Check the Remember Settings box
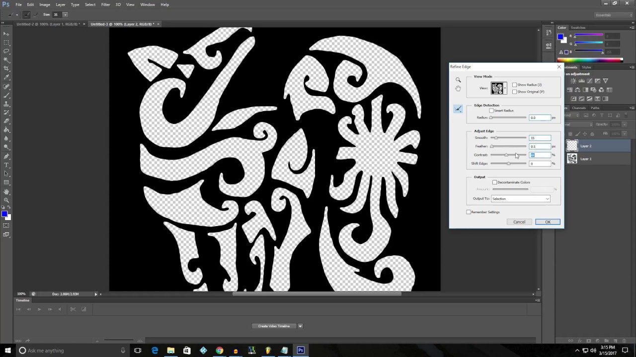 469,212
